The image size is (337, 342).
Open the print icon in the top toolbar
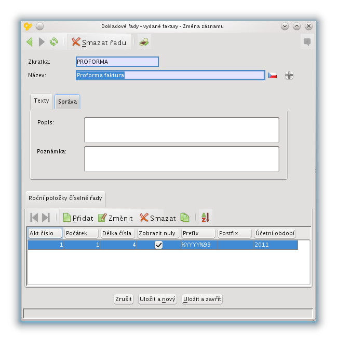[x=144, y=41]
